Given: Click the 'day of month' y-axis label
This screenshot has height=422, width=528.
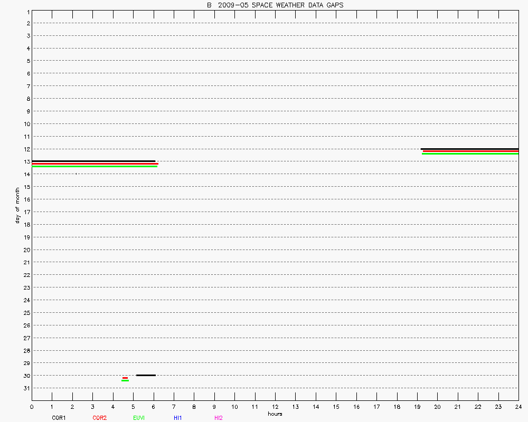Looking at the screenshot, I should click(x=17, y=205).
